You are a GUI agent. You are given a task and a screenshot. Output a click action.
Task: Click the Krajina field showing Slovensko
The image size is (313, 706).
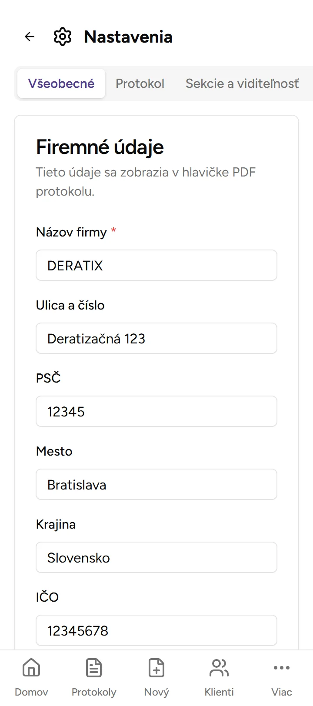[156, 557]
